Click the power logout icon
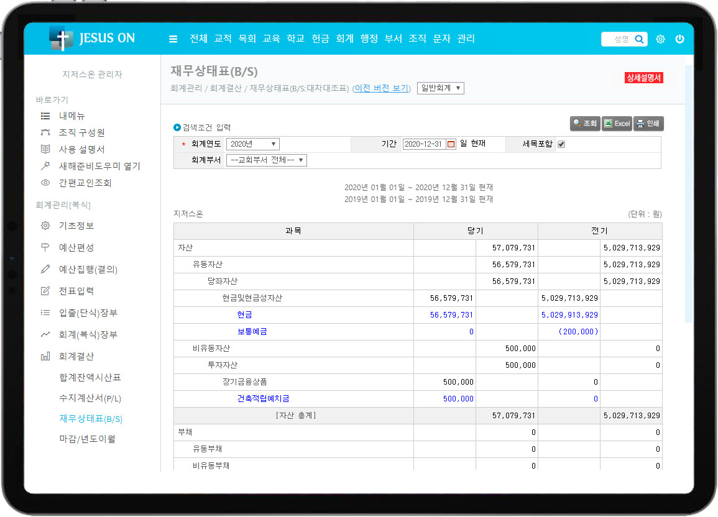 (679, 39)
